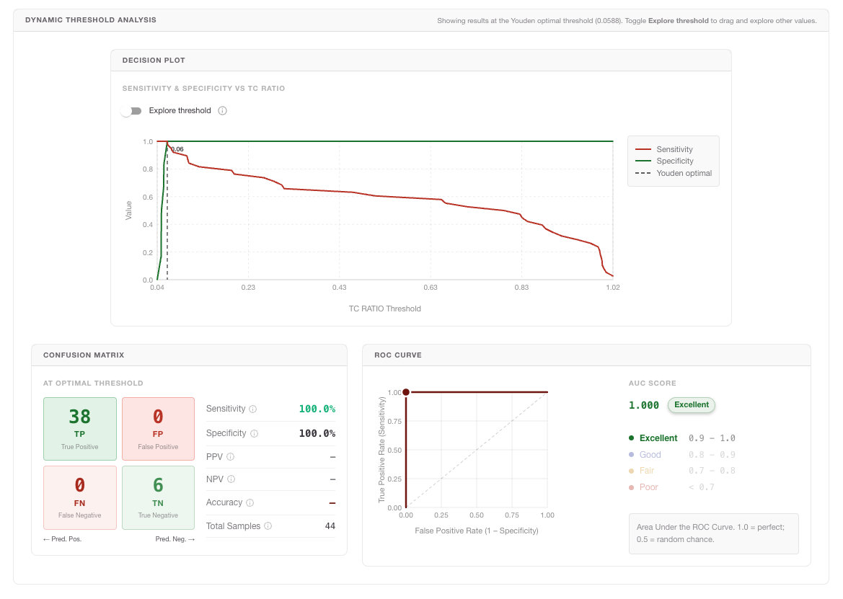The image size is (843, 599).
Task: Click the Confusion Matrix panel header
Action: click(x=189, y=355)
